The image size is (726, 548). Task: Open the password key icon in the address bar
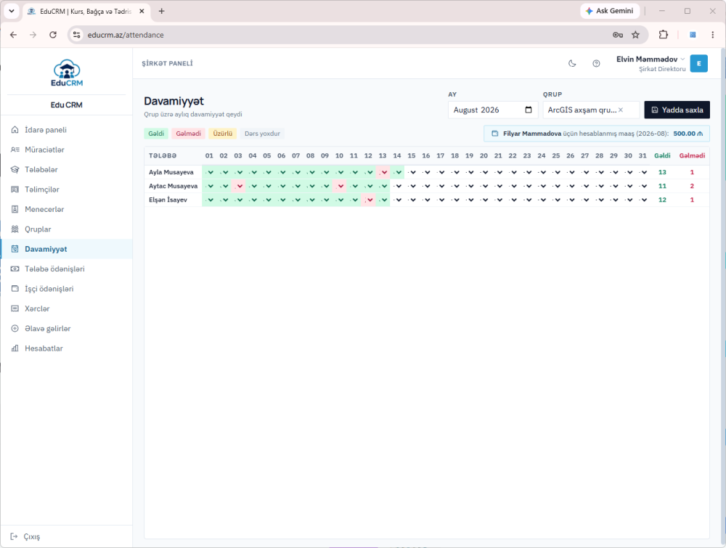pyautogui.click(x=618, y=35)
